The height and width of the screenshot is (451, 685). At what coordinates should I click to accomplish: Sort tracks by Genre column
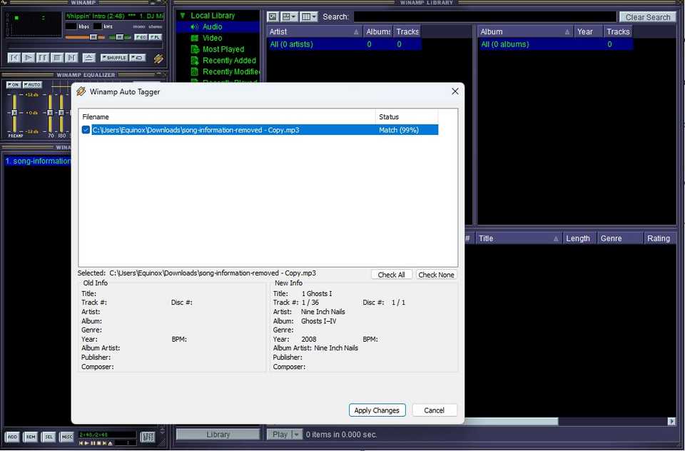(x=620, y=238)
